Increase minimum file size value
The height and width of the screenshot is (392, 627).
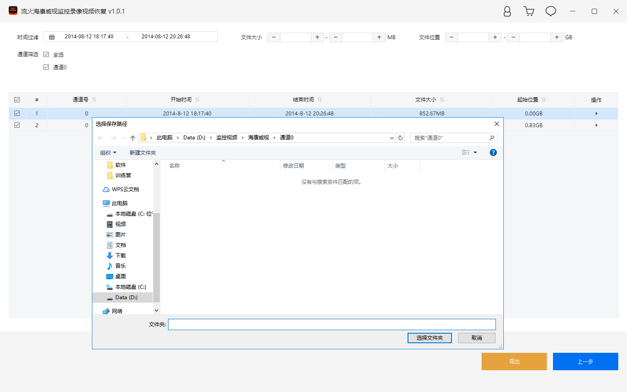[x=317, y=37]
